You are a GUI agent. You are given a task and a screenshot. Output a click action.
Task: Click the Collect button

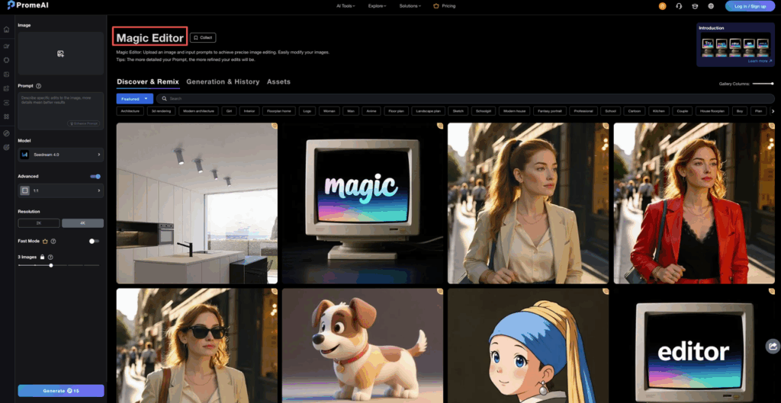(203, 37)
